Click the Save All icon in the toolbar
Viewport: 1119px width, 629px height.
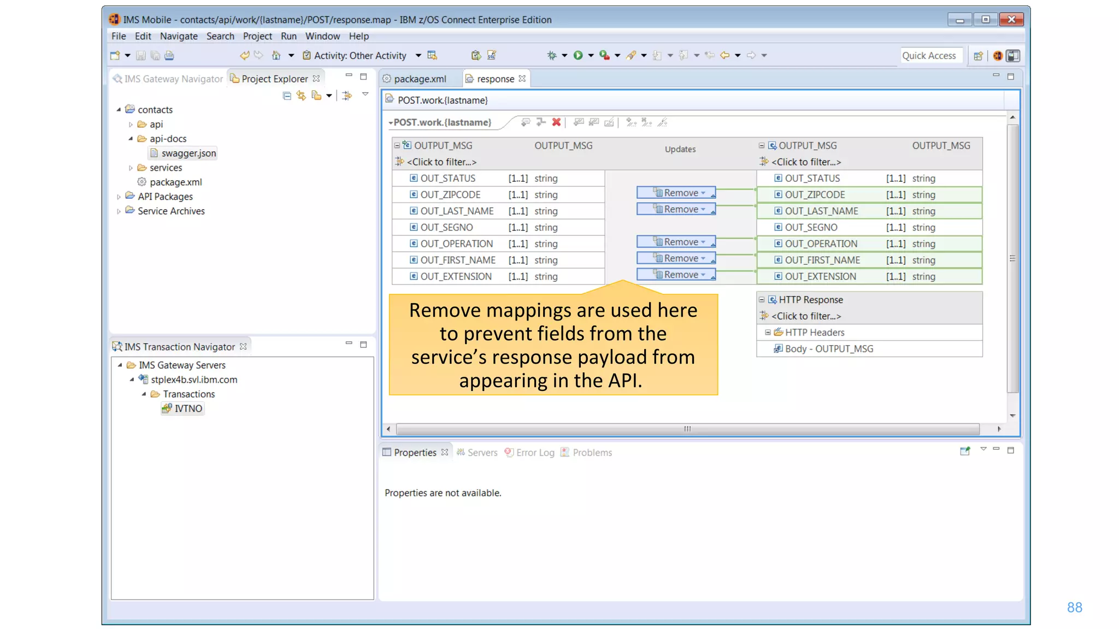point(155,55)
